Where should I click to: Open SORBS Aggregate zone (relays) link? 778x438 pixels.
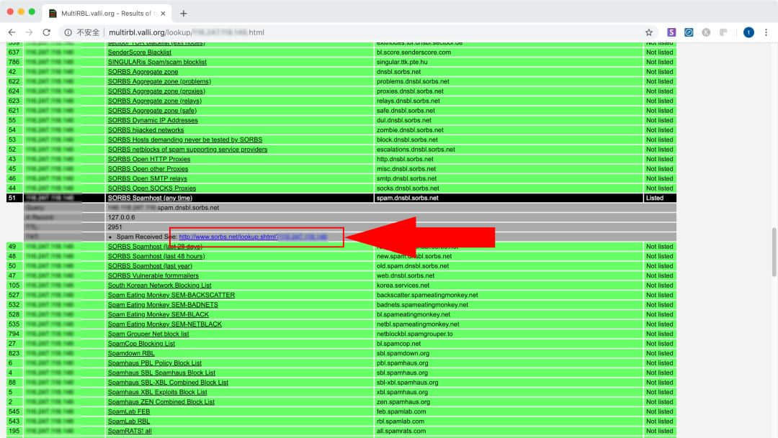pyautogui.click(x=155, y=101)
